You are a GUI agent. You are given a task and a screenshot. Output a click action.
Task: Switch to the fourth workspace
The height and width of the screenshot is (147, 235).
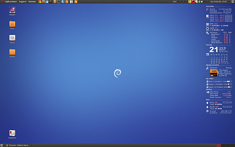(232, 145)
